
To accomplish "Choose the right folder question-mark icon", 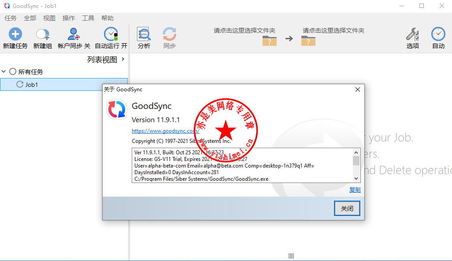I will click(x=308, y=41).
